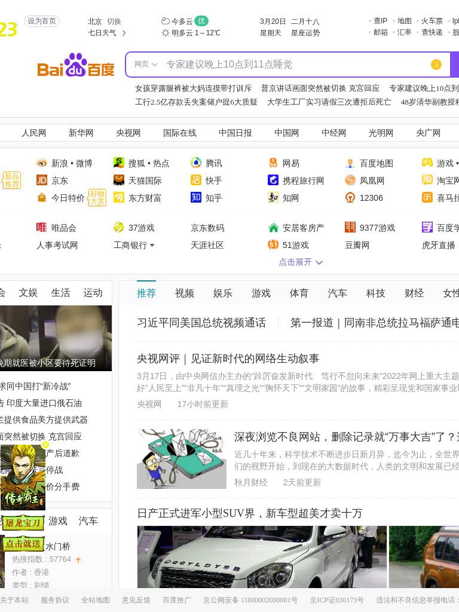
Task: Open the 游戏 gamepad icon link
Action: coord(427,163)
